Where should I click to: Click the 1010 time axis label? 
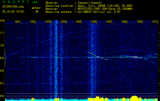tap(155, 21)
